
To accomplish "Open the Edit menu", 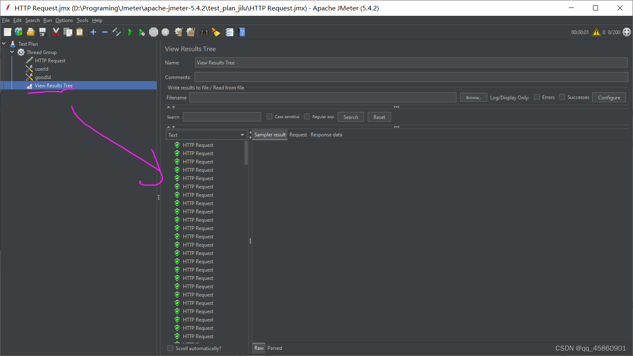I will pyautogui.click(x=17, y=20).
